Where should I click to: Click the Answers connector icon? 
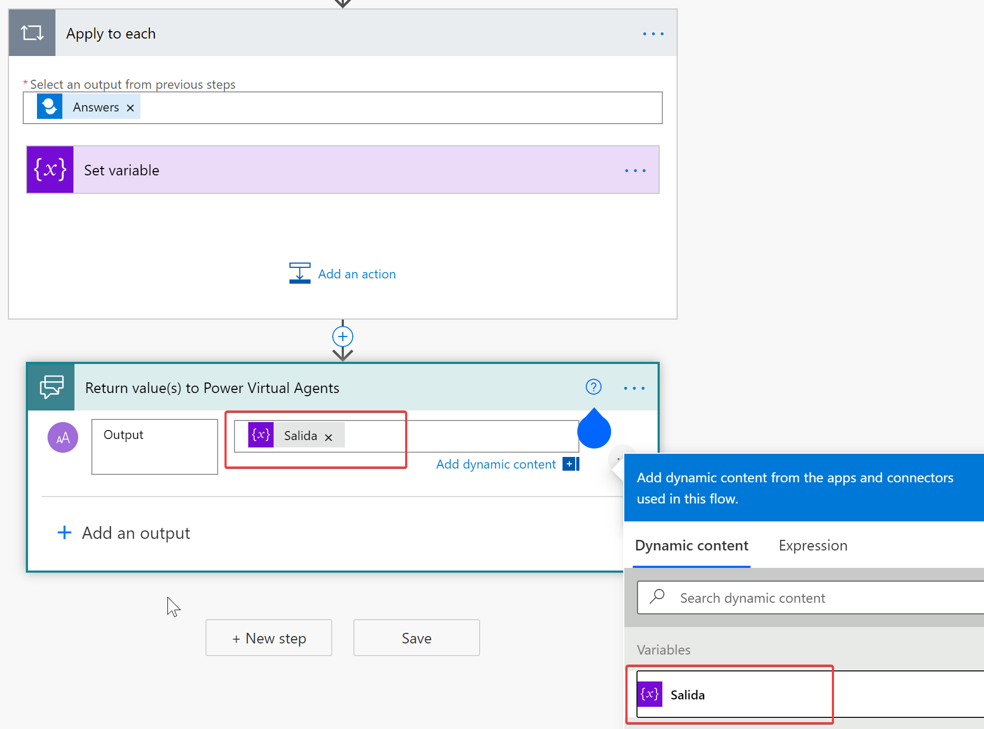[x=50, y=107]
